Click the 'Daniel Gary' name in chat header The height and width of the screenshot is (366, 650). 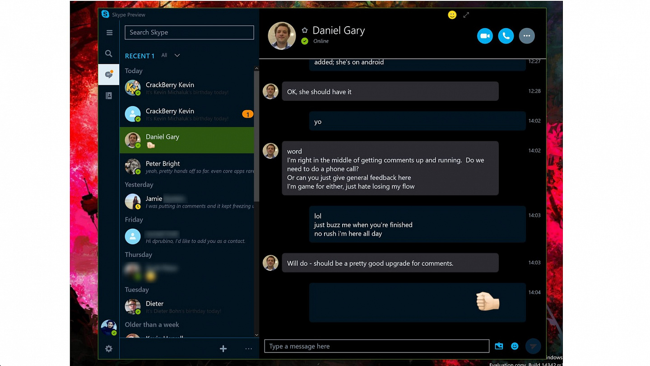pyautogui.click(x=339, y=30)
